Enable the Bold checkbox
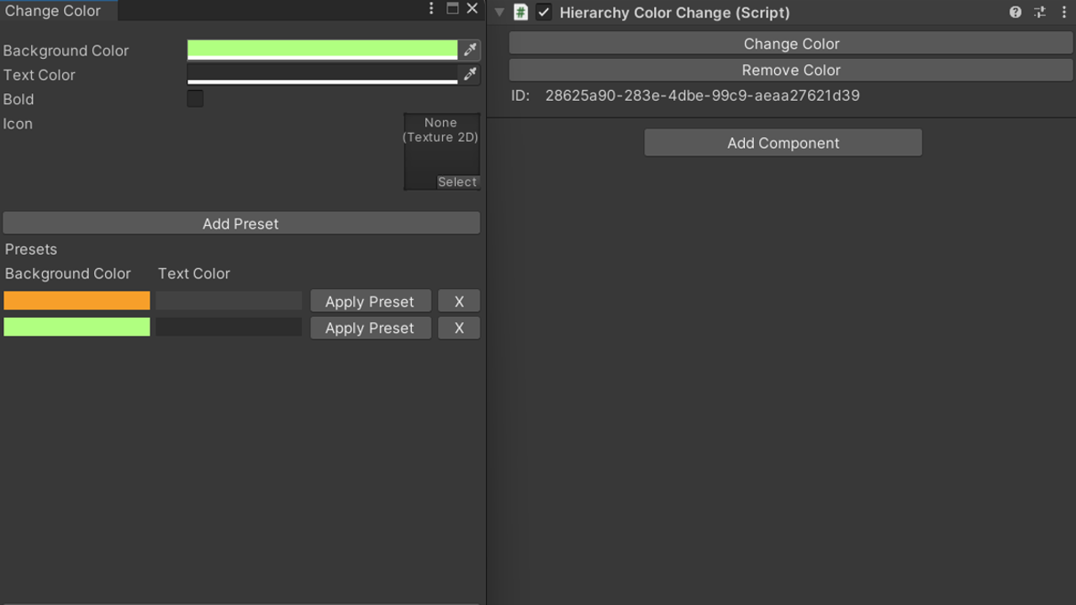Image resolution: width=1076 pixels, height=605 pixels. pos(195,99)
